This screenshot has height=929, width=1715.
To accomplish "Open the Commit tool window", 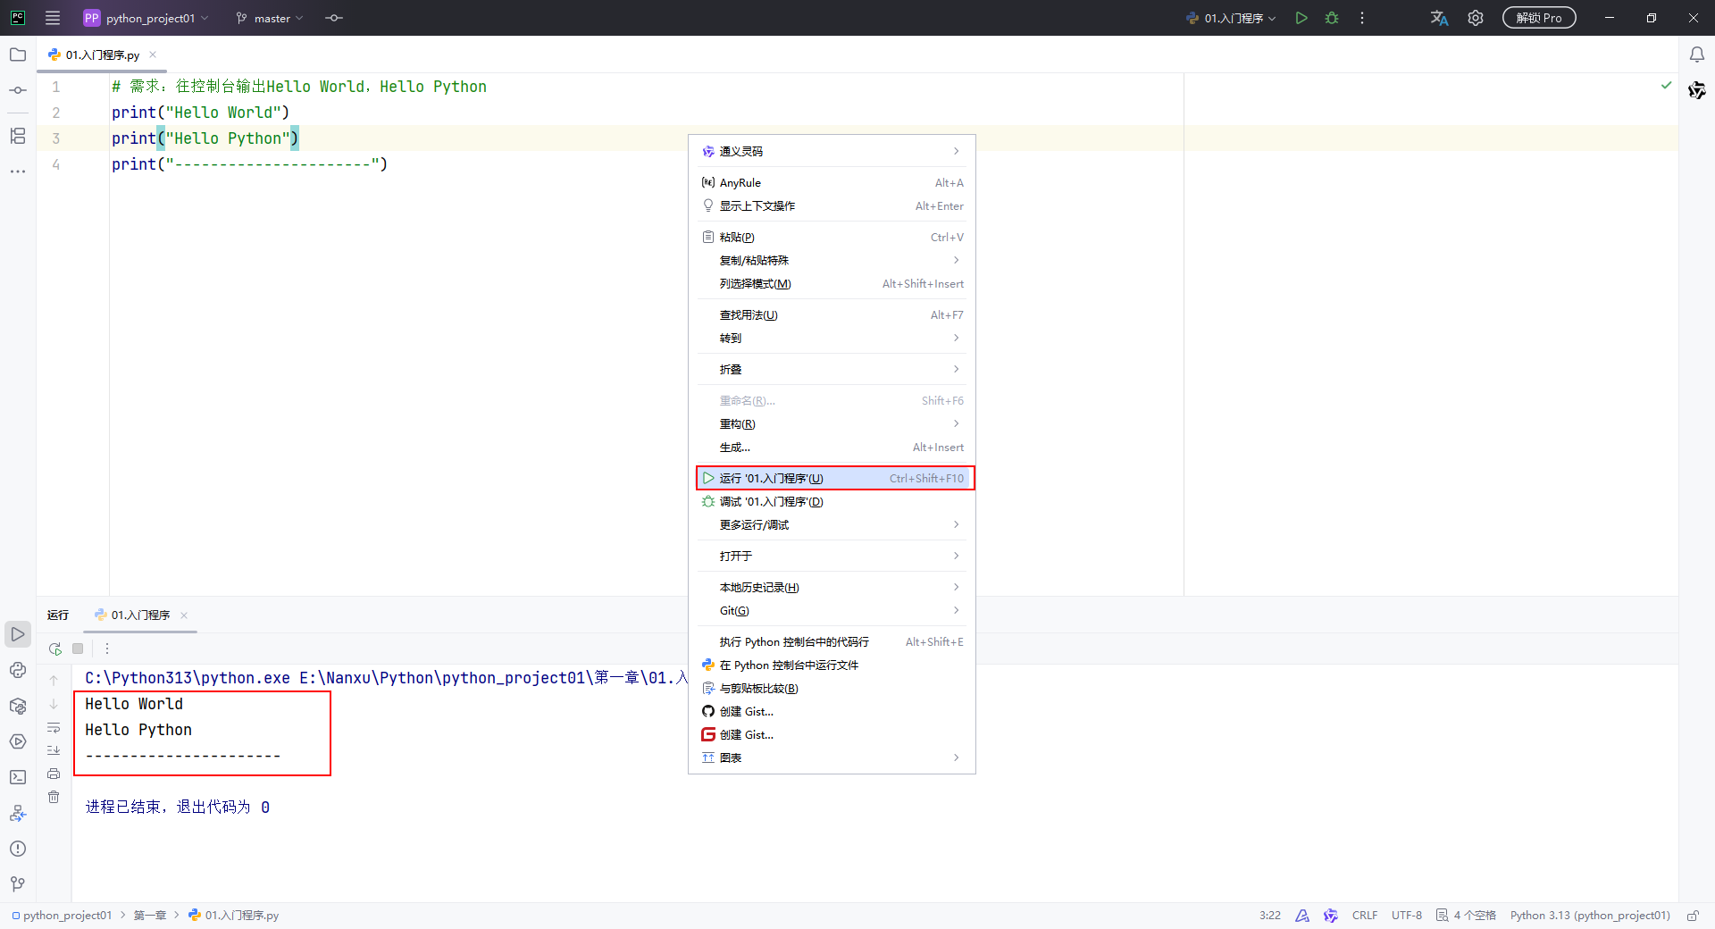I will (18, 90).
